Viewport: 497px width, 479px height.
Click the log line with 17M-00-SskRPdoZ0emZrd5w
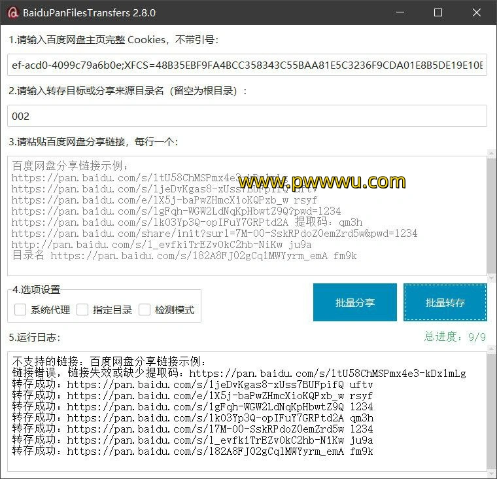click(x=192, y=429)
